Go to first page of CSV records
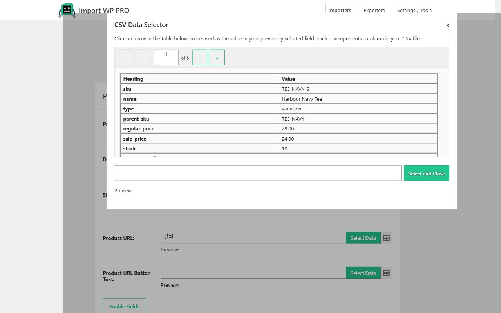This screenshot has height=313, width=501. pyautogui.click(x=126, y=58)
